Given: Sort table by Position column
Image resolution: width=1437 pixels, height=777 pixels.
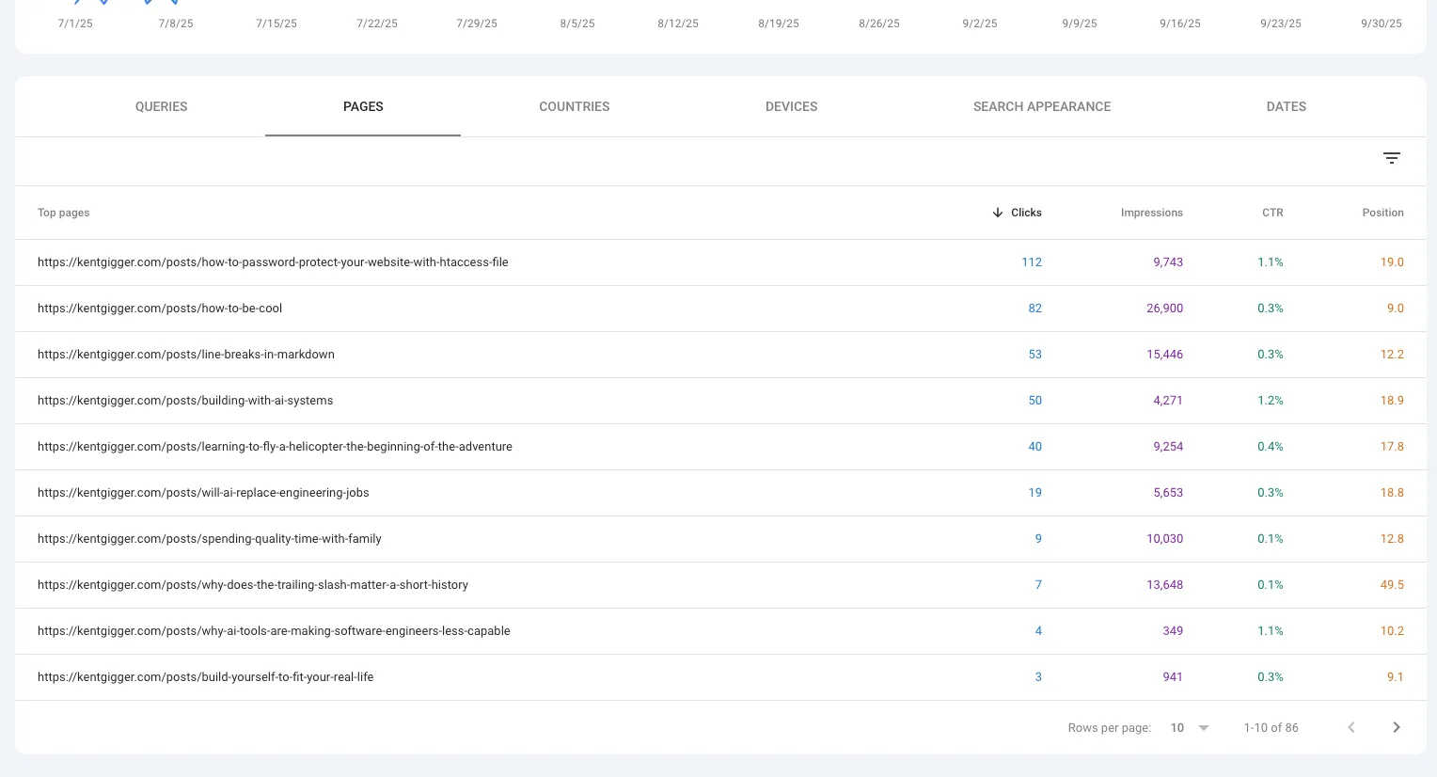Looking at the screenshot, I should click(1382, 213).
